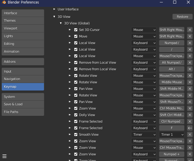
Task: Expand the Set 3D Cursor item details
Action: 70,30
